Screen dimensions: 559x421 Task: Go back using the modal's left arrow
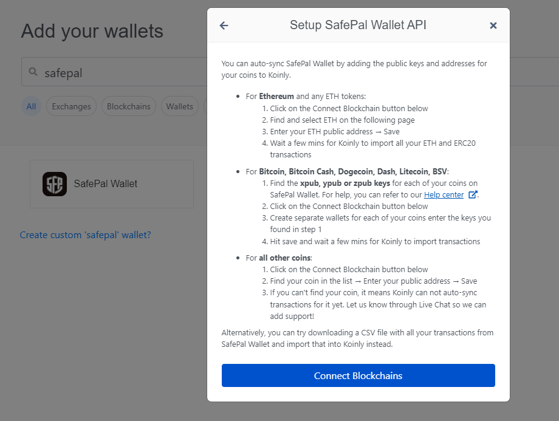coord(224,26)
